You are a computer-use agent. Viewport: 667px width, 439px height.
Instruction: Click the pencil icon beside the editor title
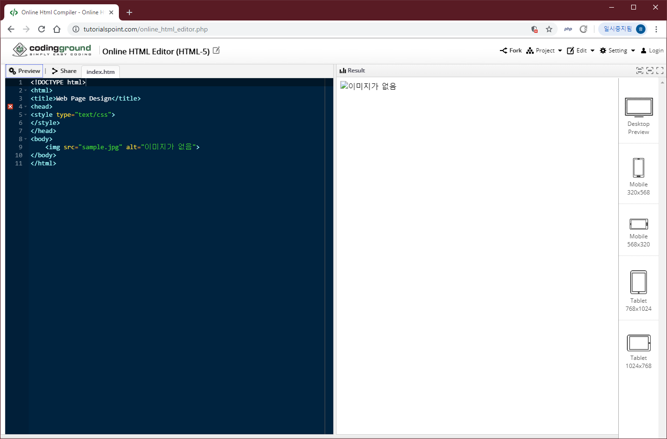(216, 50)
